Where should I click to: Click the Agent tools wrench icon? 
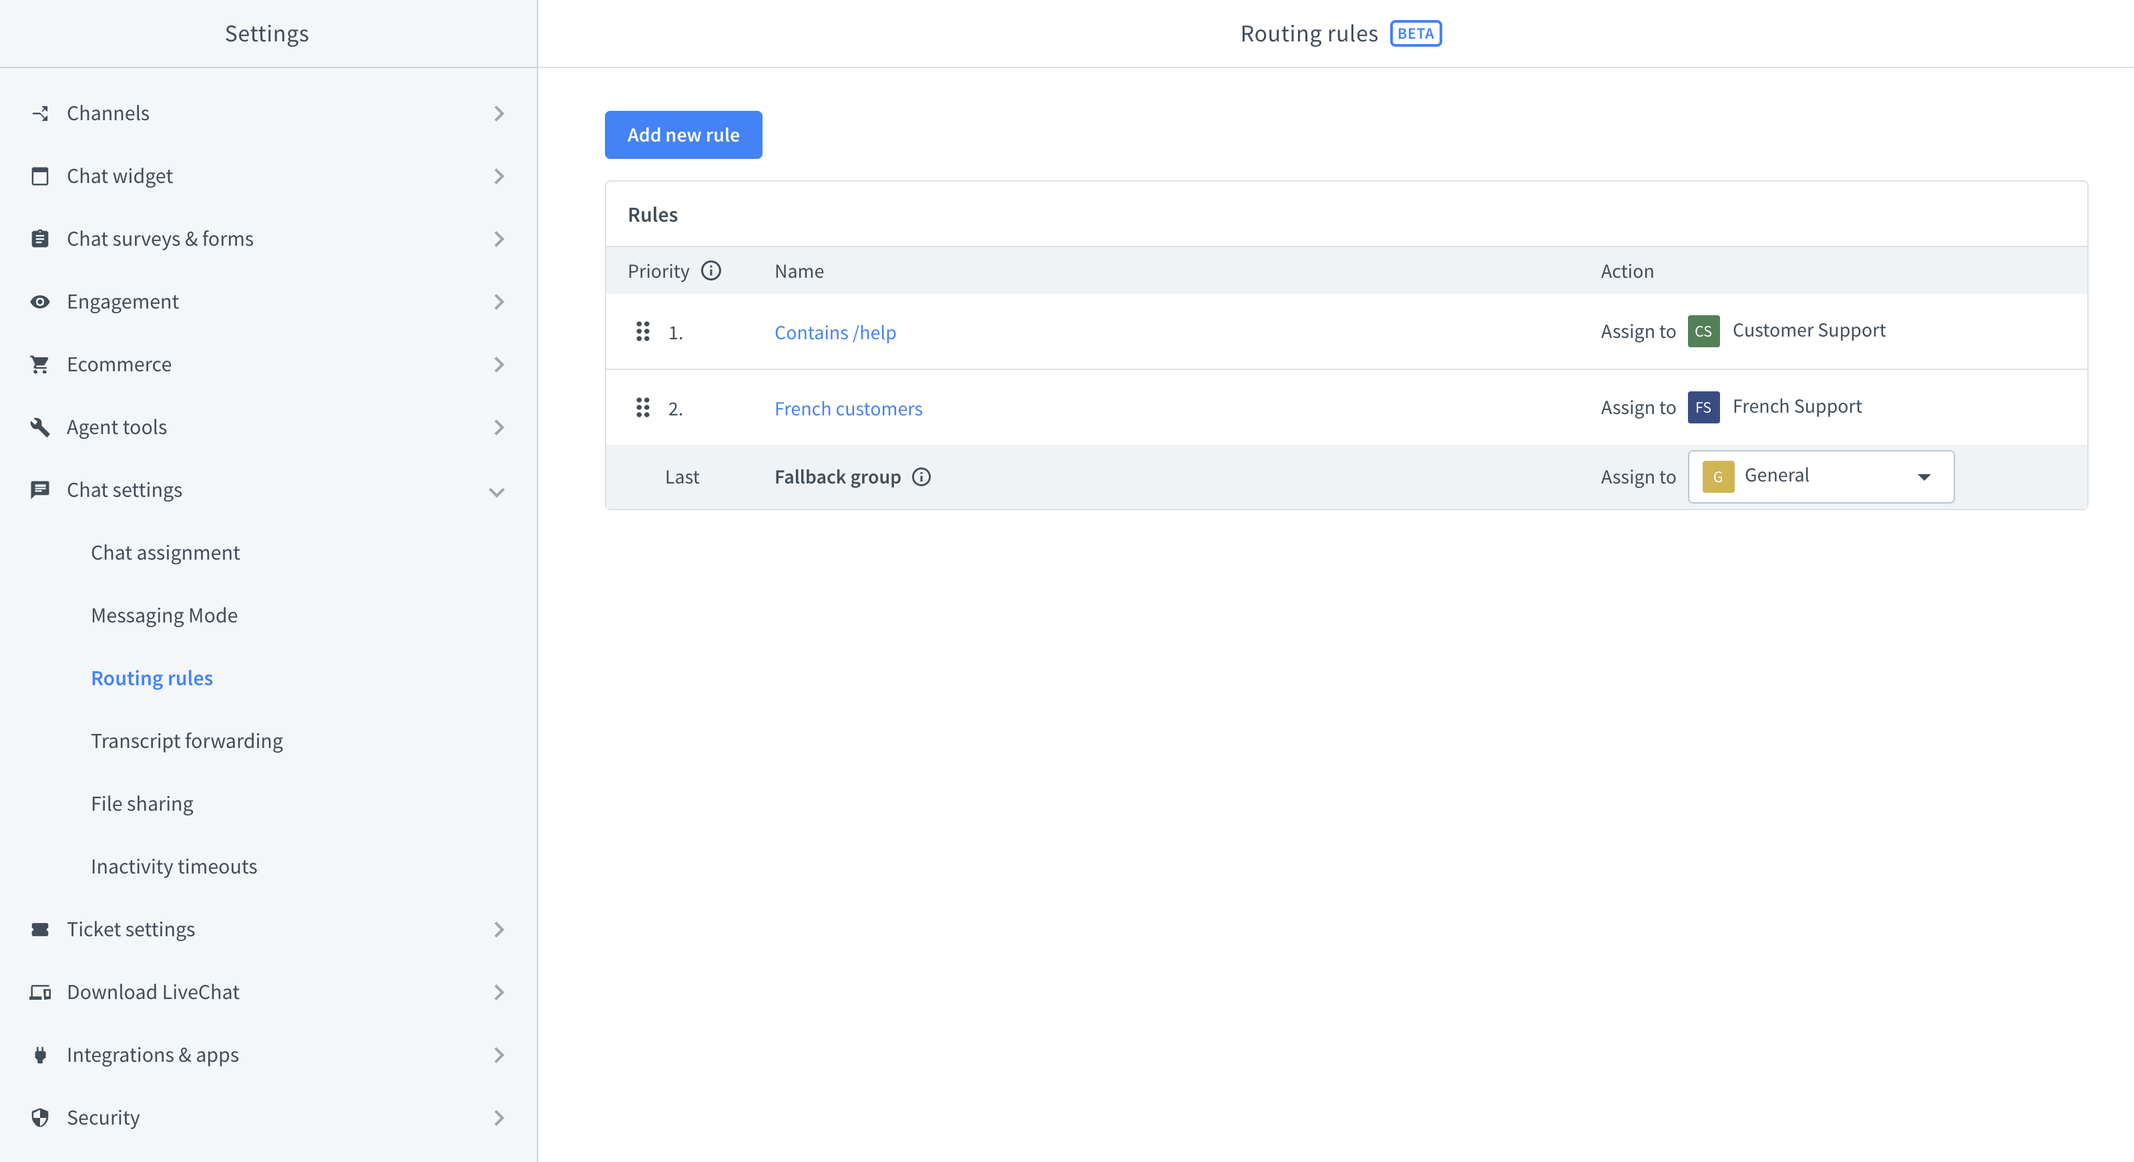40,427
